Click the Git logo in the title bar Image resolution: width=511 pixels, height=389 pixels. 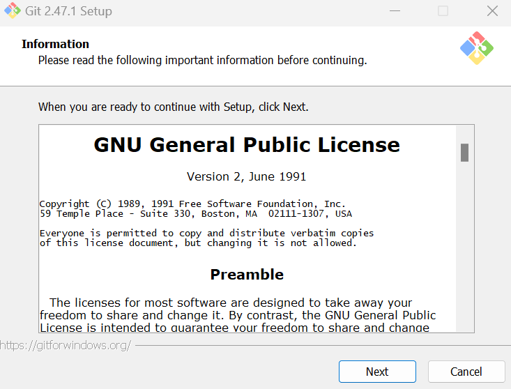click(x=13, y=10)
